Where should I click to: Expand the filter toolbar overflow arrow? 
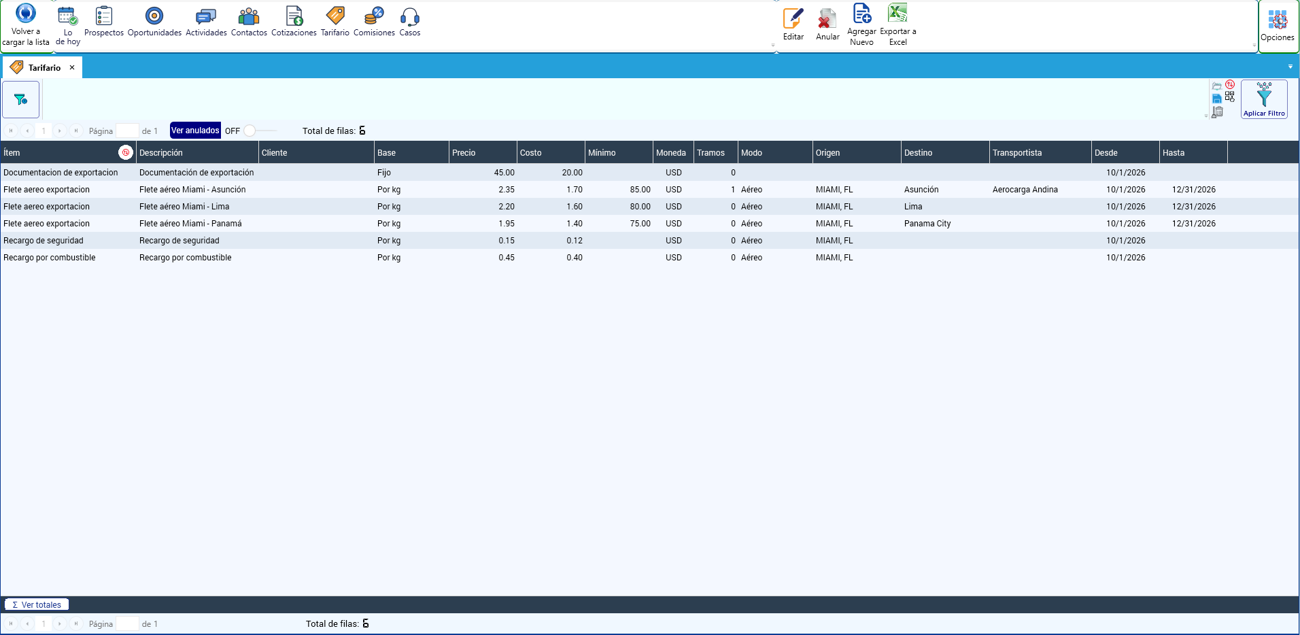click(x=1206, y=116)
